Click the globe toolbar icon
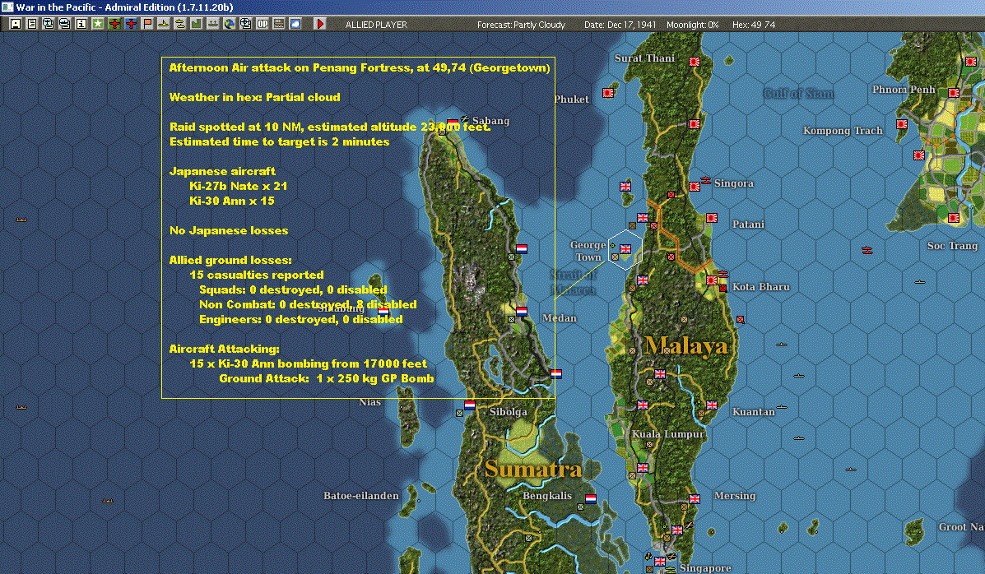Viewport: 985px width, 574px height. (x=230, y=24)
